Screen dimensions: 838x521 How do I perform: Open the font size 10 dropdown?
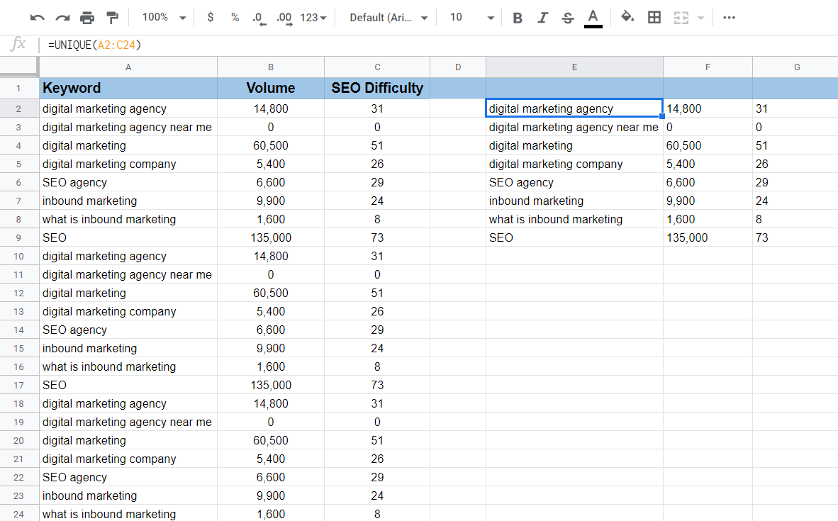coord(471,18)
